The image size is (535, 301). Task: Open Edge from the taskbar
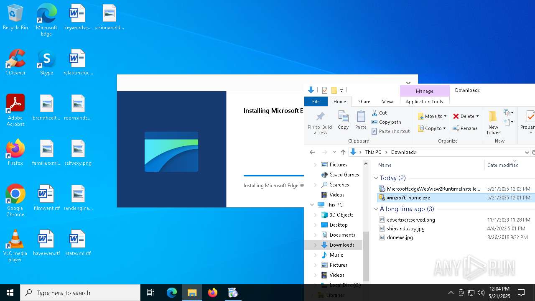(x=172, y=293)
